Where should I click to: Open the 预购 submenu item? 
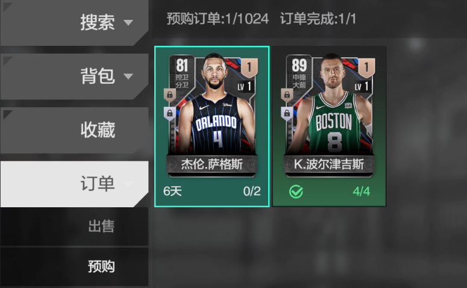(x=75, y=266)
